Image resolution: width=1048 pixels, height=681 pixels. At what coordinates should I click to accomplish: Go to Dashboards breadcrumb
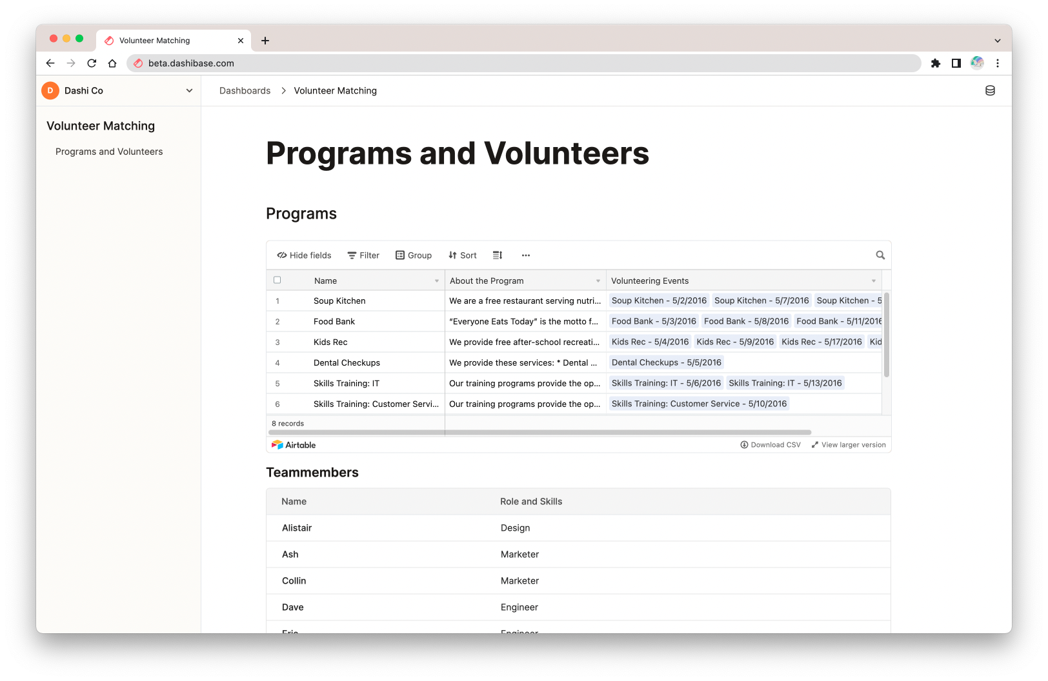click(x=245, y=91)
